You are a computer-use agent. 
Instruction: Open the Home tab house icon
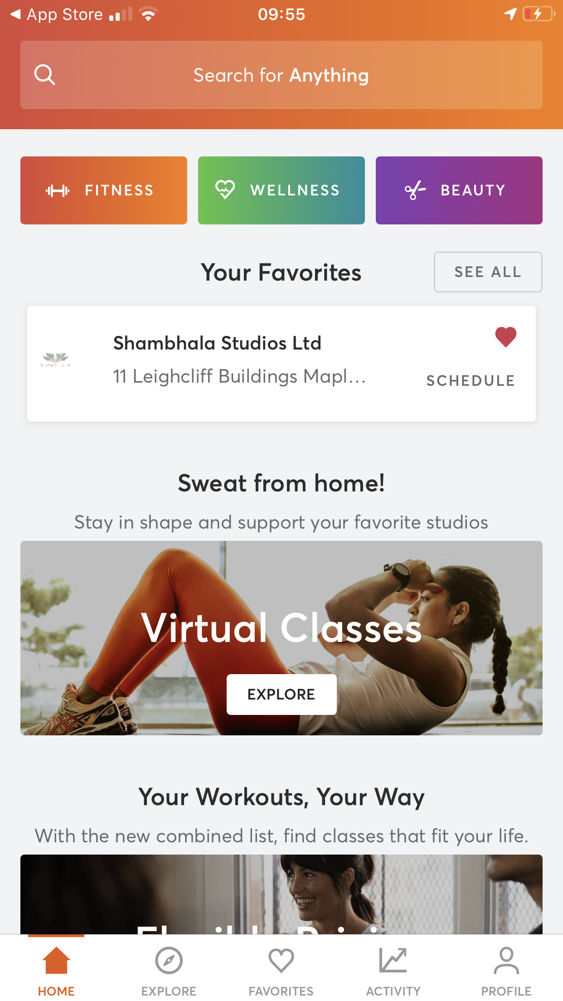click(56, 960)
